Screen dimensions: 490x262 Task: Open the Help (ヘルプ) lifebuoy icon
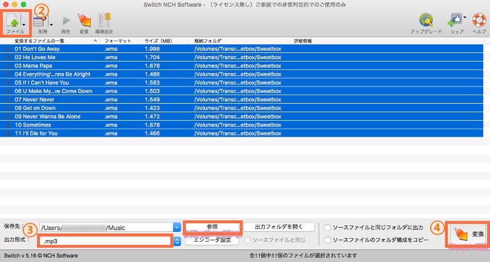(479, 21)
